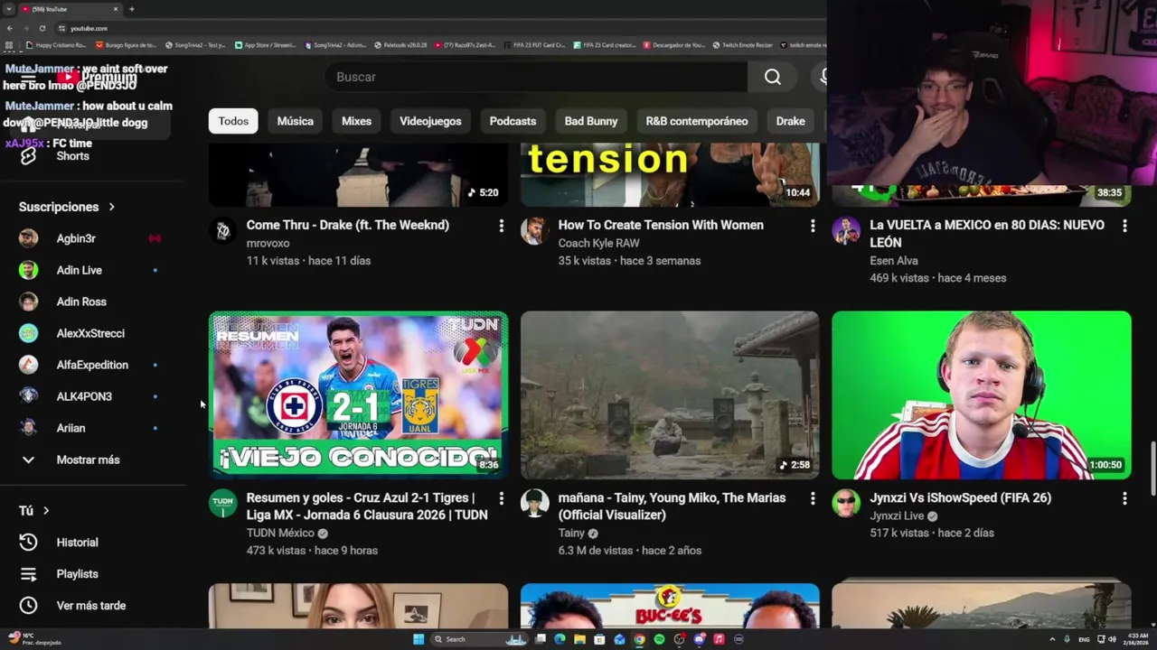Show hidden system tray icons
1157x650 pixels.
coord(1052,639)
